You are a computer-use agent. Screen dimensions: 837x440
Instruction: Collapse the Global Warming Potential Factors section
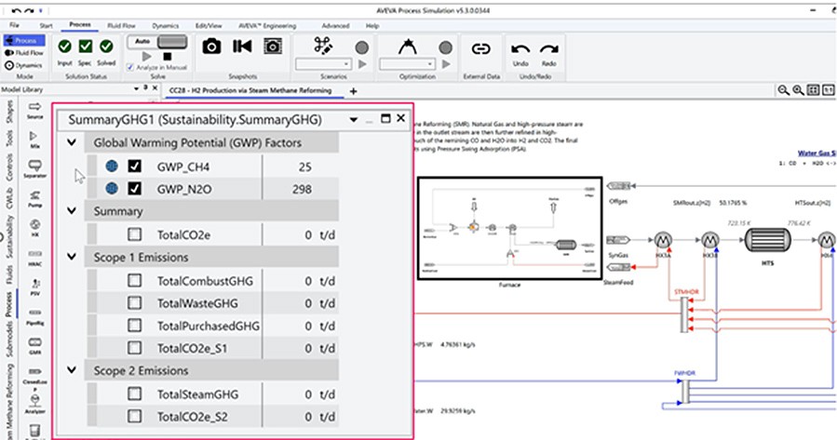(72, 142)
